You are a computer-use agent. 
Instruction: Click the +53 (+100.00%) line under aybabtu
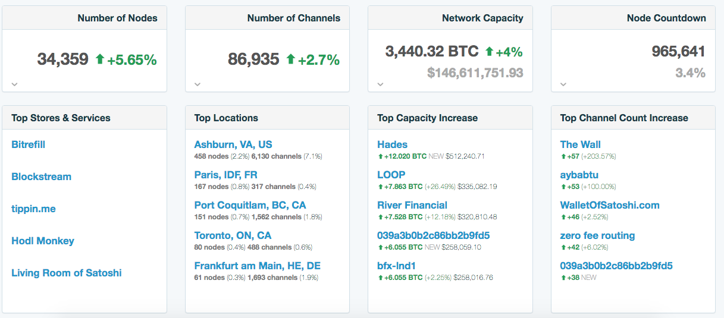click(588, 187)
